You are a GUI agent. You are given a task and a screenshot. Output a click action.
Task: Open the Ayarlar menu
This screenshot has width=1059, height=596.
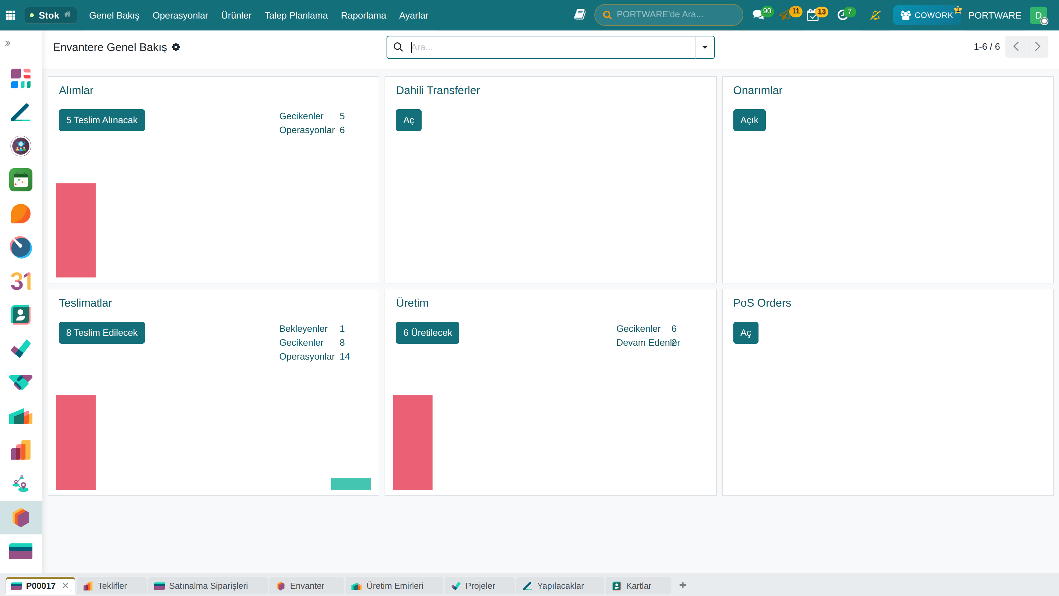[414, 15]
